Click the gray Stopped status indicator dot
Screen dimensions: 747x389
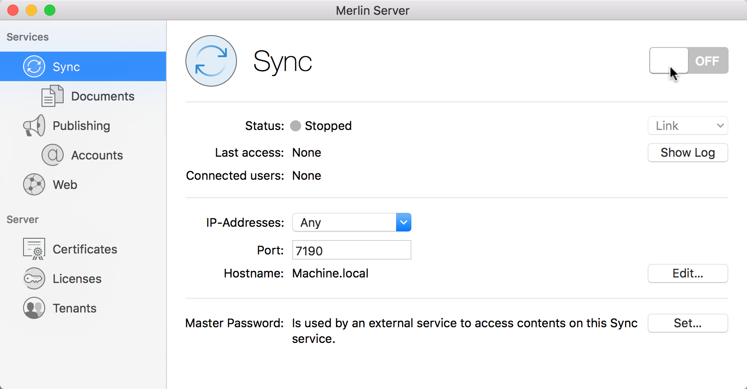[x=296, y=126]
